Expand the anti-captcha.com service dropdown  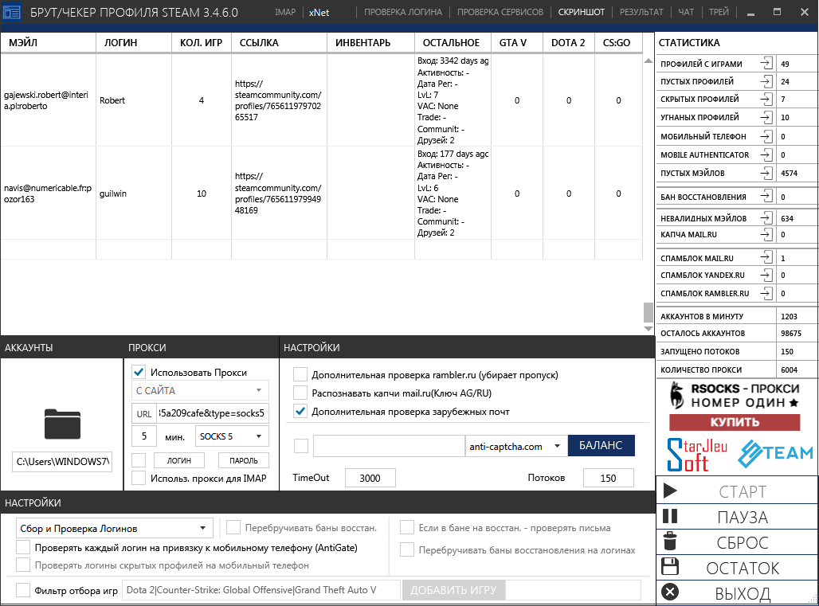[515, 446]
